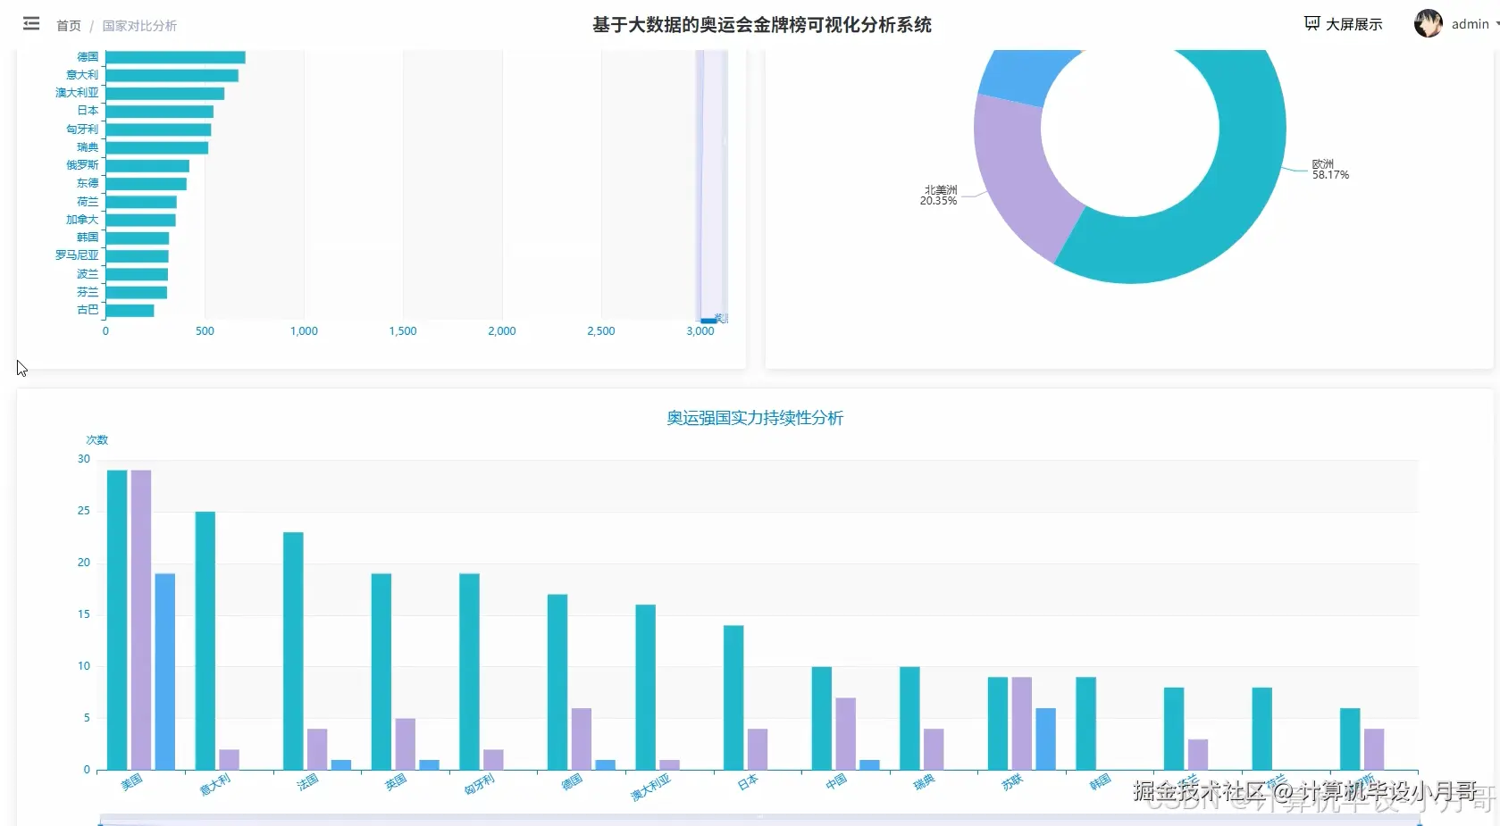Screen dimensions: 1500x826
Task: Toggle the sidebar with the hamburger icon
Action: tap(31, 24)
